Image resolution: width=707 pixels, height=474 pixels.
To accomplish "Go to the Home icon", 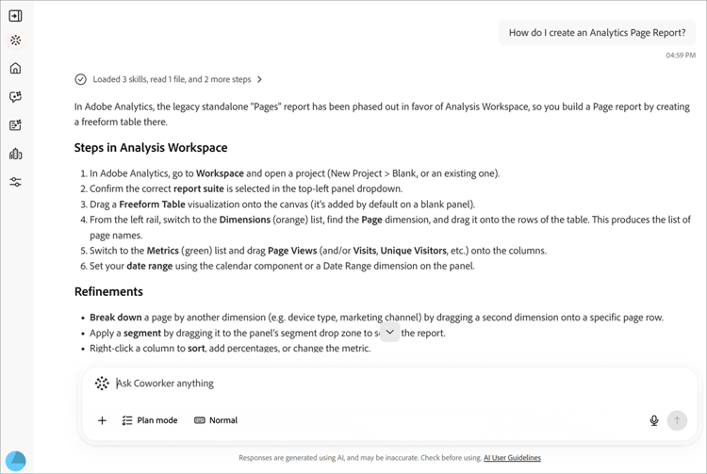I will pos(15,68).
